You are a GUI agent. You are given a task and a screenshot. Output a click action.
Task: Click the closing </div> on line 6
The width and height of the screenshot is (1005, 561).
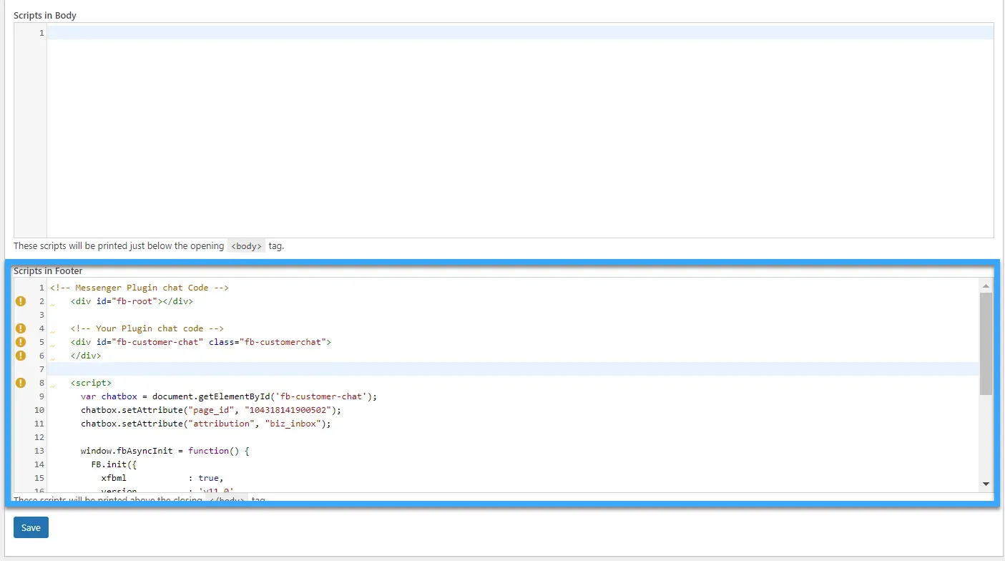(x=86, y=356)
